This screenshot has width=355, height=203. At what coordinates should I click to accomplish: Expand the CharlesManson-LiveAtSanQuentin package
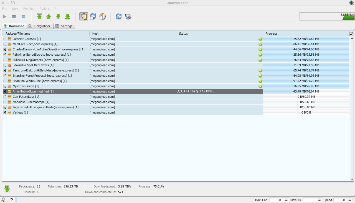pos(5,49)
